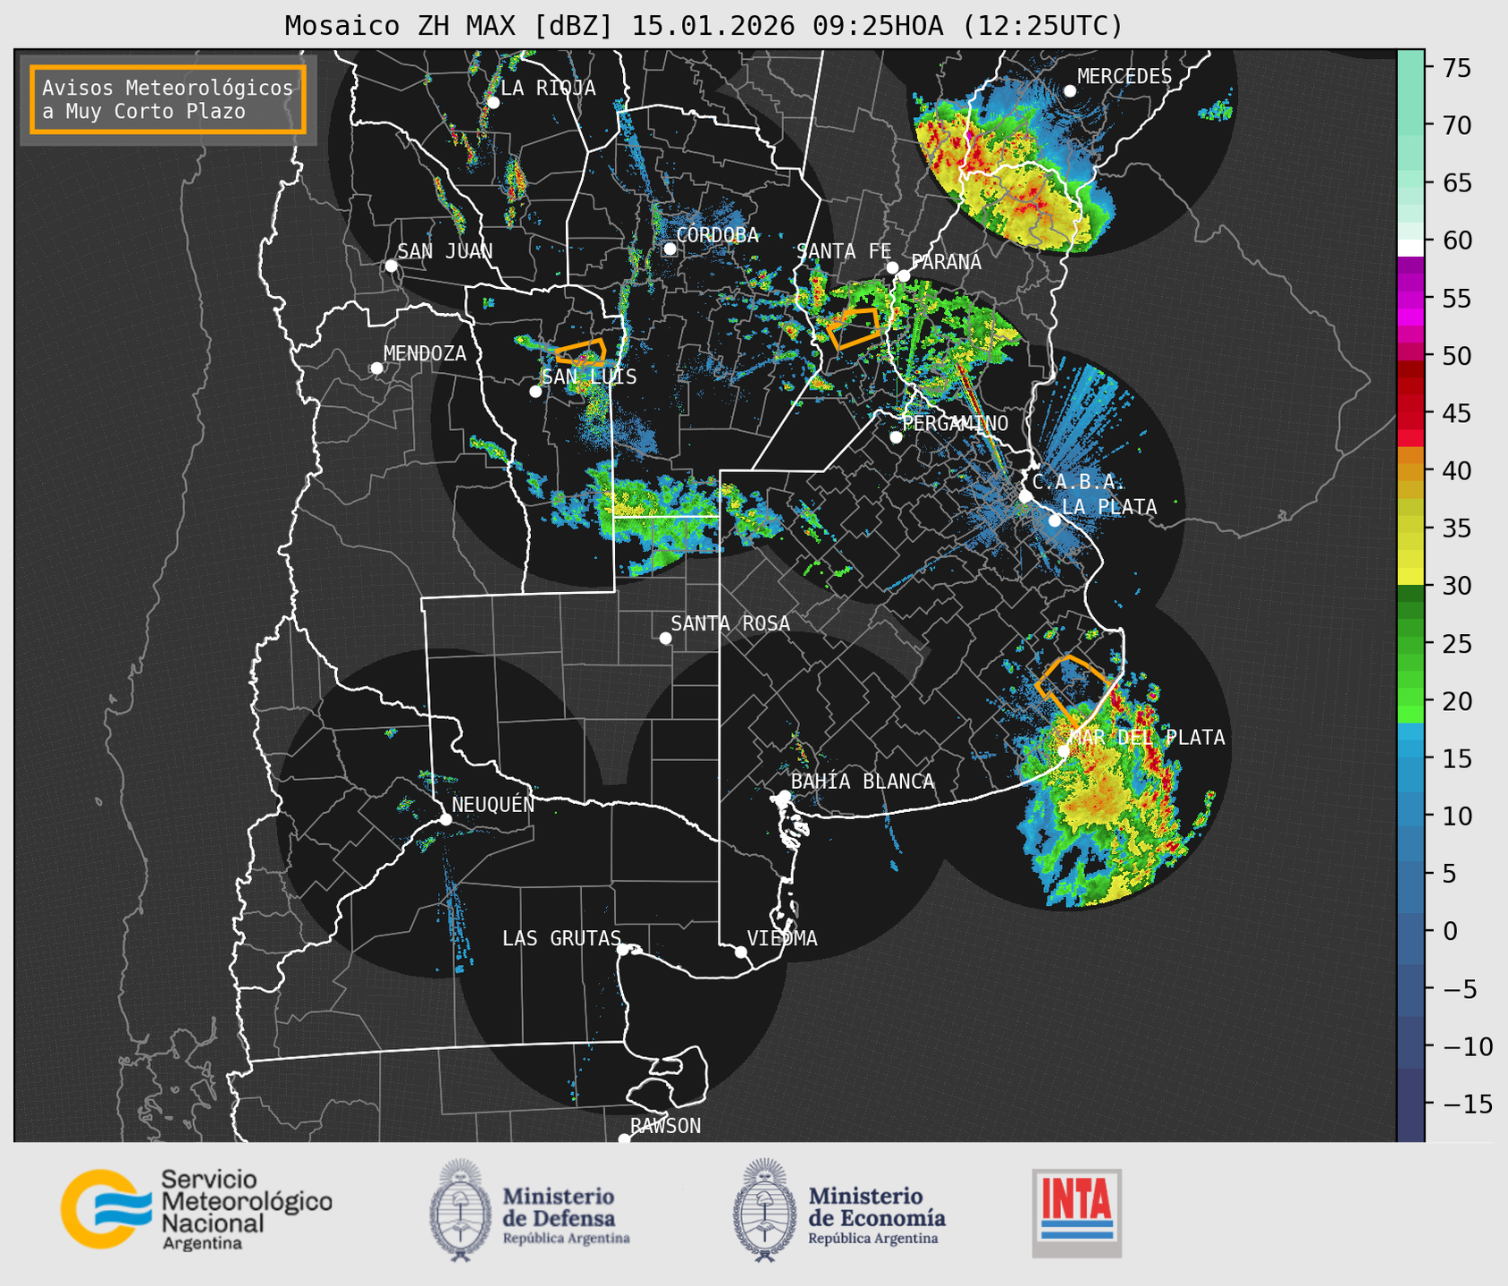Click the Ministerio de Defensa emblem

point(460,1209)
